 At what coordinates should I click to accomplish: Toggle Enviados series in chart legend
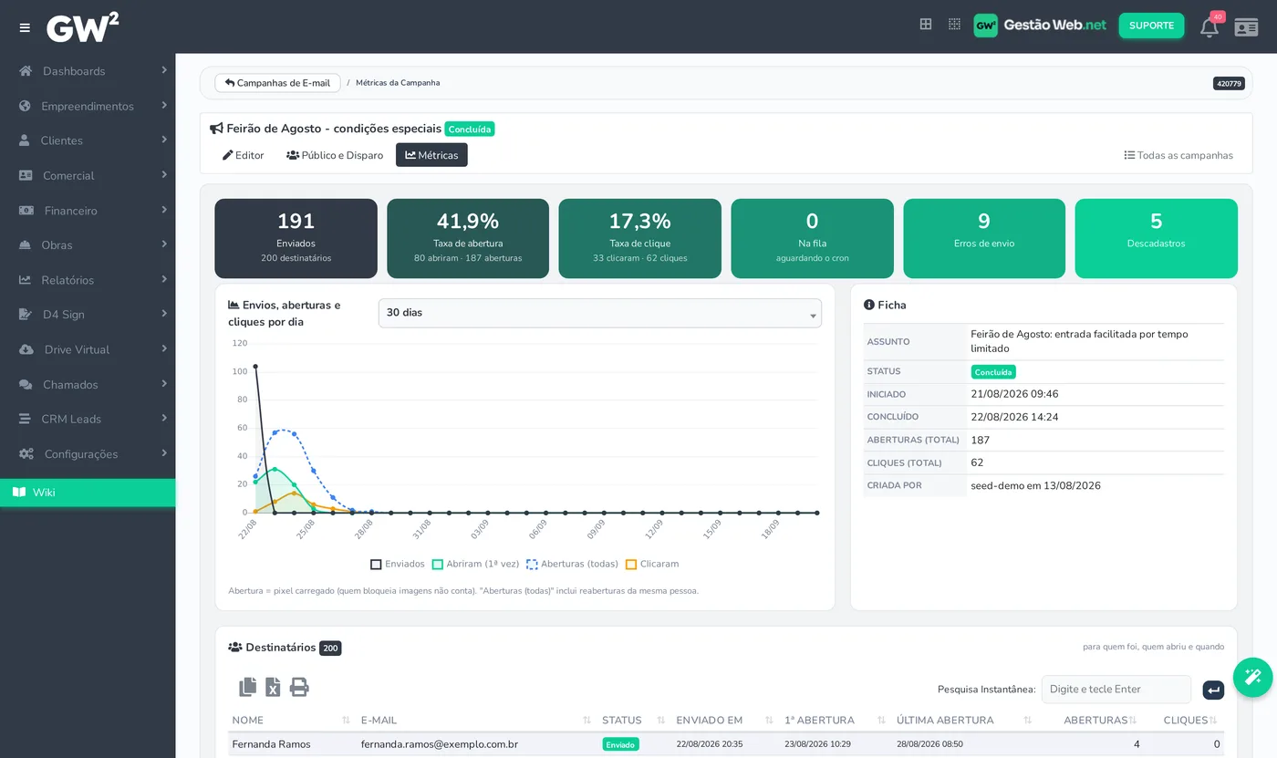point(398,564)
